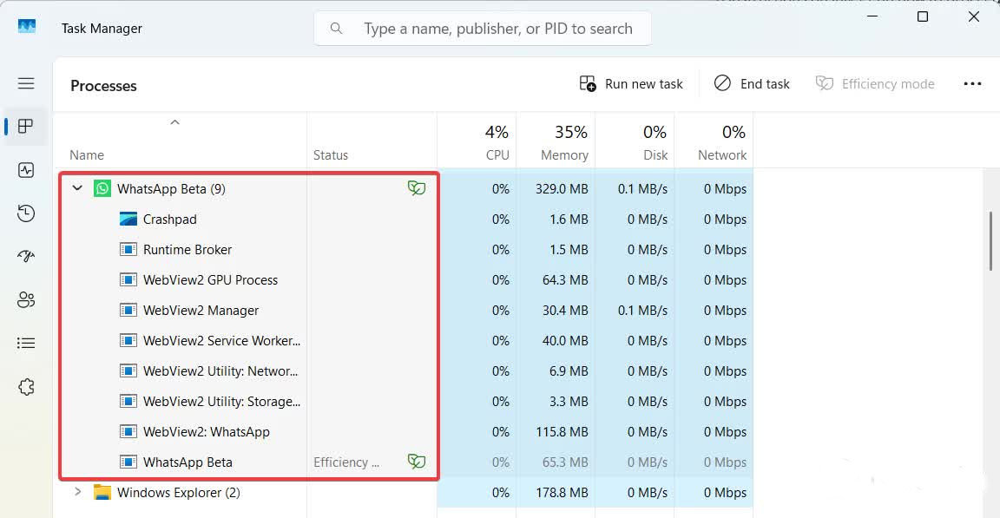Open the Processes page icon in sidebar
The image size is (1000, 518).
pyautogui.click(x=26, y=126)
